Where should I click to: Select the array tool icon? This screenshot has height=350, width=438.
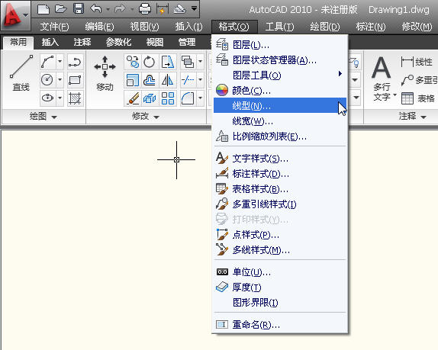coord(168,98)
